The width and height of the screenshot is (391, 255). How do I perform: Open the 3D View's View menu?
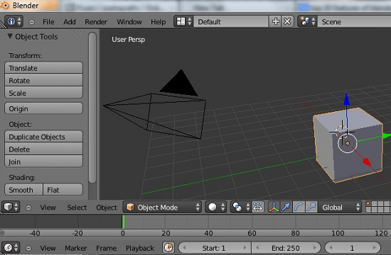[x=48, y=208]
